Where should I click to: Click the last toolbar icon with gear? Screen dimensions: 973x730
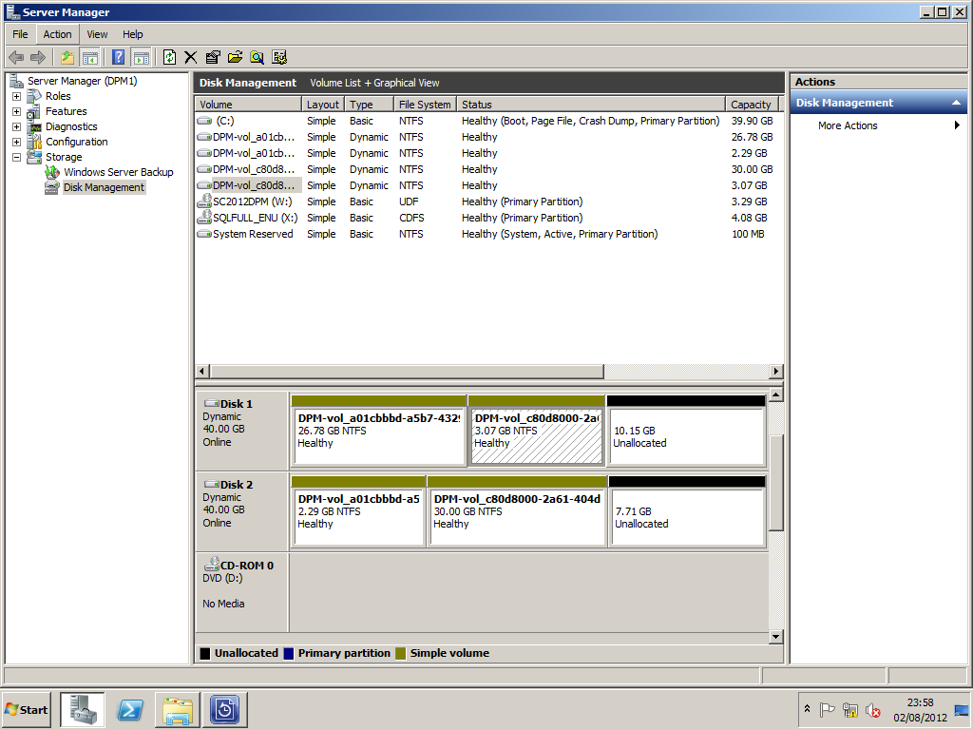279,58
